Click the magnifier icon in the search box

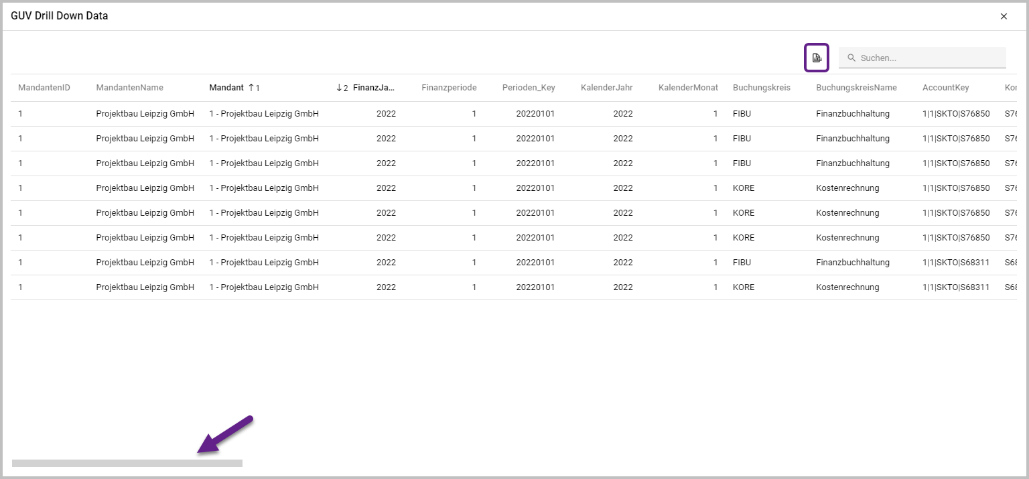(x=851, y=58)
